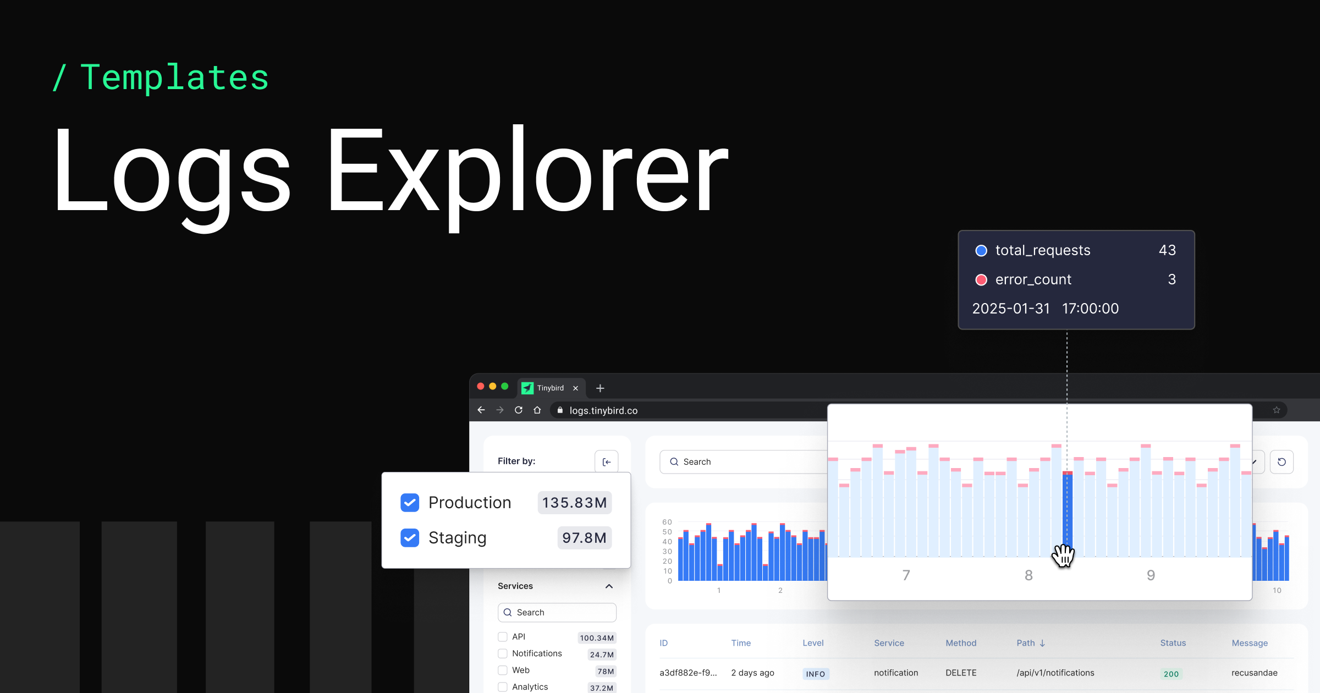Click the page reload icon in browser toolbar
This screenshot has height=693, width=1320.
(x=518, y=410)
